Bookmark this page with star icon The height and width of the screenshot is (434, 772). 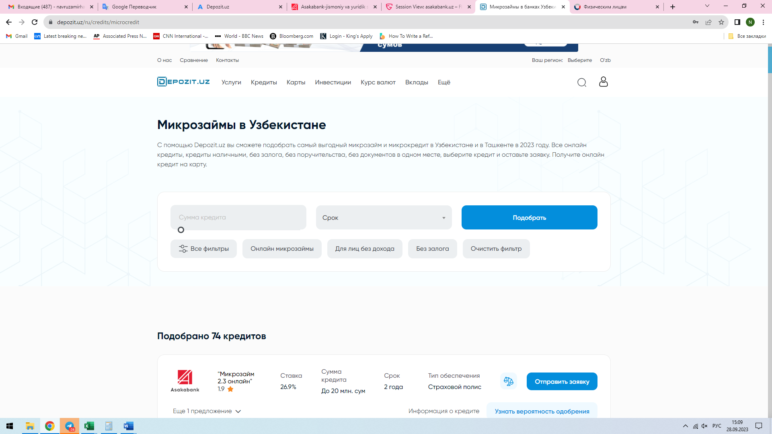[721, 22]
